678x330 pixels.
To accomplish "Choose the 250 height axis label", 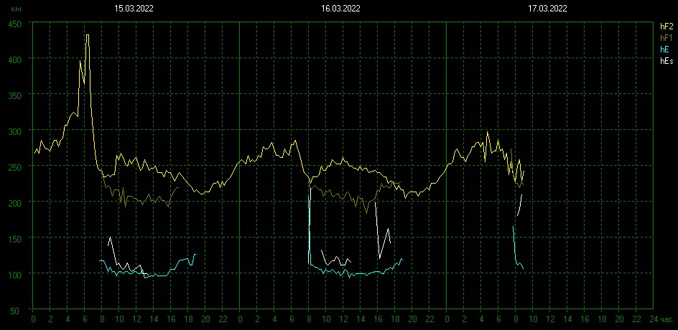I will tap(15, 166).
